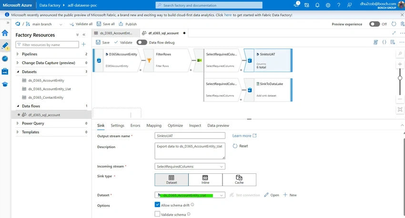Expand the Templates group

(18, 132)
